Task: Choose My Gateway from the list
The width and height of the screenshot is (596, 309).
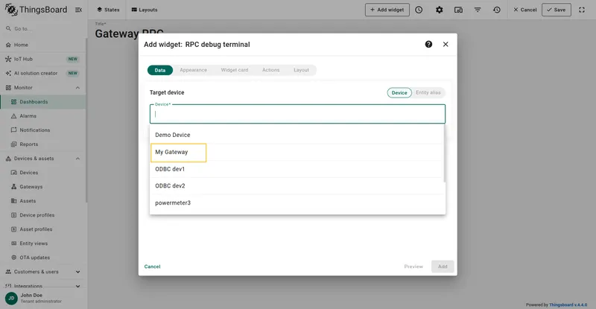Action: 297,152
